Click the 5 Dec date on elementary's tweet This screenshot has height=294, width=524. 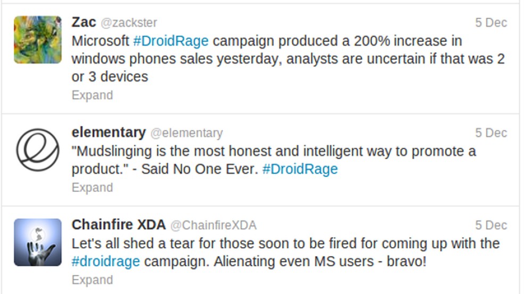point(491,133)
